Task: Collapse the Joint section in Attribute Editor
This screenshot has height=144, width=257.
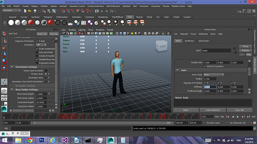Action: 177,70
